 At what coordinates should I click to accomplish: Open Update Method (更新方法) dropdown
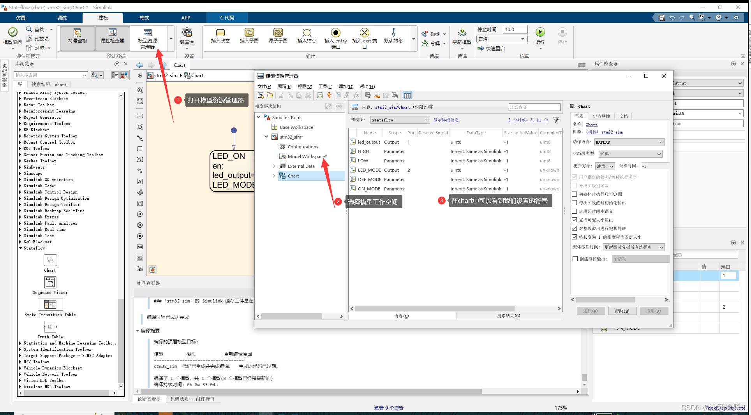tap(605, 166)
